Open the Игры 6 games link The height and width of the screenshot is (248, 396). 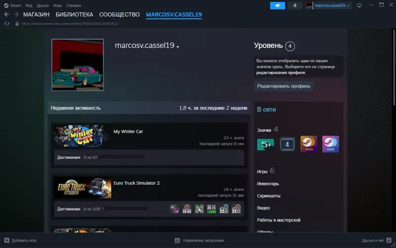[x=266, y=171]
